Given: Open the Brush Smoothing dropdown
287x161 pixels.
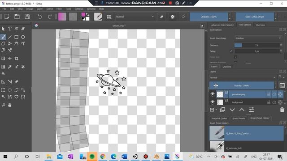Looking at the screenshot, I should [258, 38].
